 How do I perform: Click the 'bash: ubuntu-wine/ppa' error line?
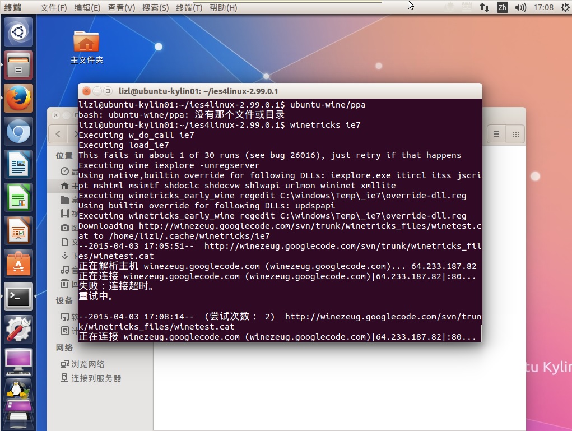pos(182,115)
